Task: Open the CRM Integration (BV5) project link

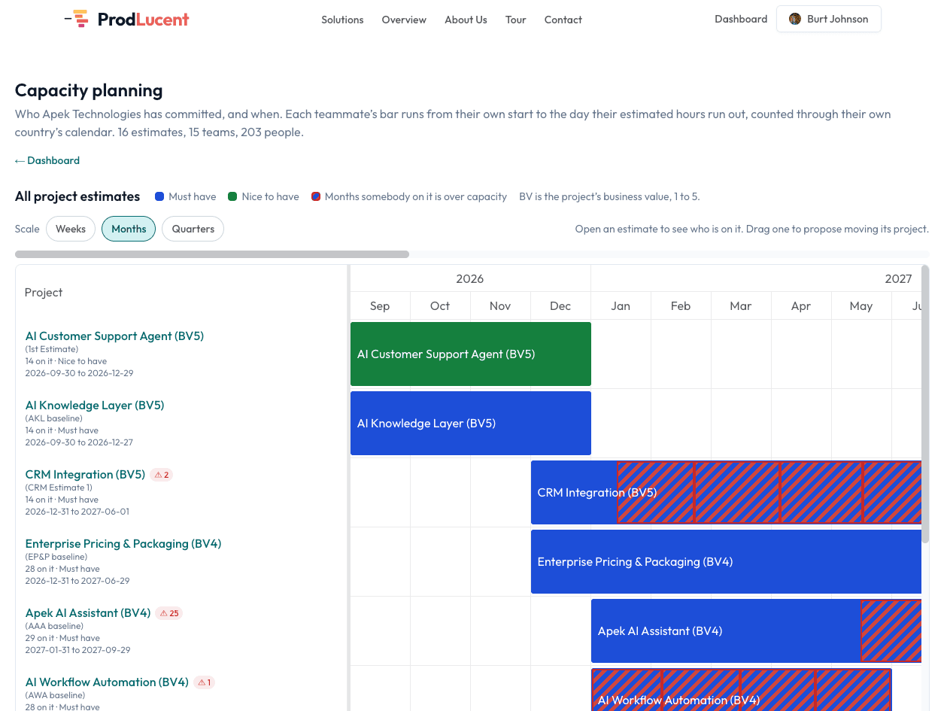Action: tap(85, 475)
